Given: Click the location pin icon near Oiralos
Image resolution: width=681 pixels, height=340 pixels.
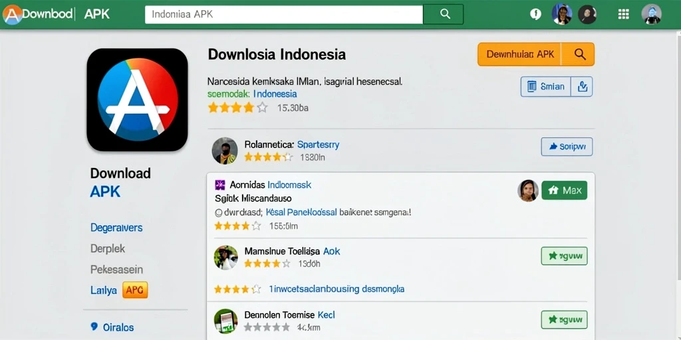Looking at the screenshot, I should click(94, 327).
